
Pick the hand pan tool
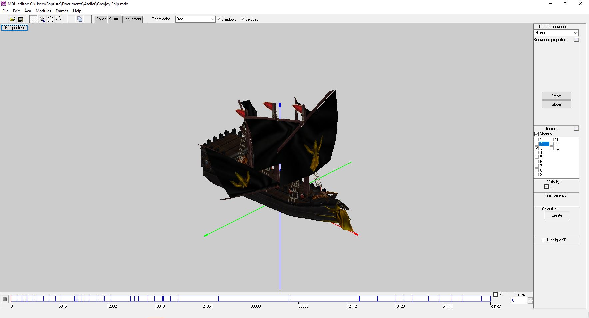[59, 19]
